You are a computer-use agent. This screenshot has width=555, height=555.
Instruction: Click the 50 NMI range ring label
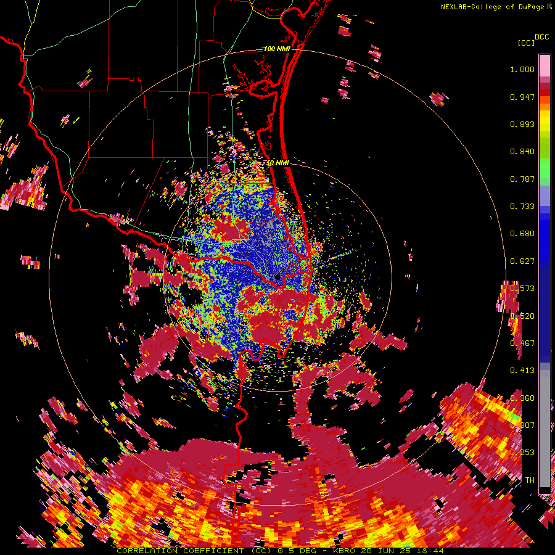point(278,163)
